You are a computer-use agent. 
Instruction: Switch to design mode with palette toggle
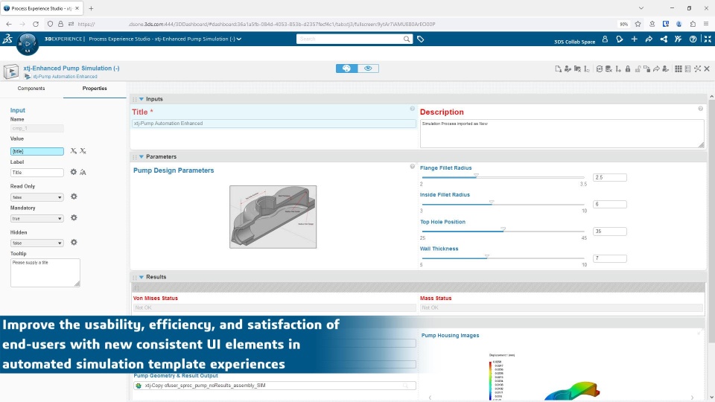(346, 68)
